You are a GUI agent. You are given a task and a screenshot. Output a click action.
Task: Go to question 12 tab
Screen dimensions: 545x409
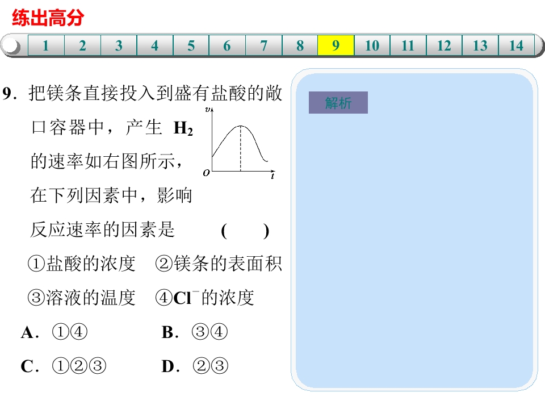point(444,45)
